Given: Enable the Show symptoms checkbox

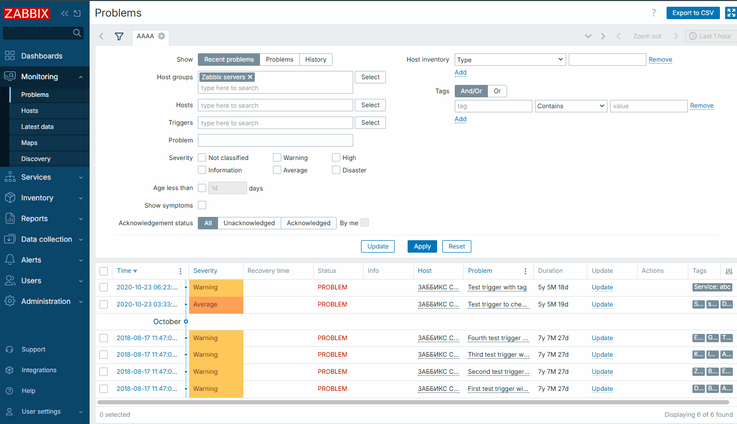Looking at the screenshot, I should click(202, 206).
